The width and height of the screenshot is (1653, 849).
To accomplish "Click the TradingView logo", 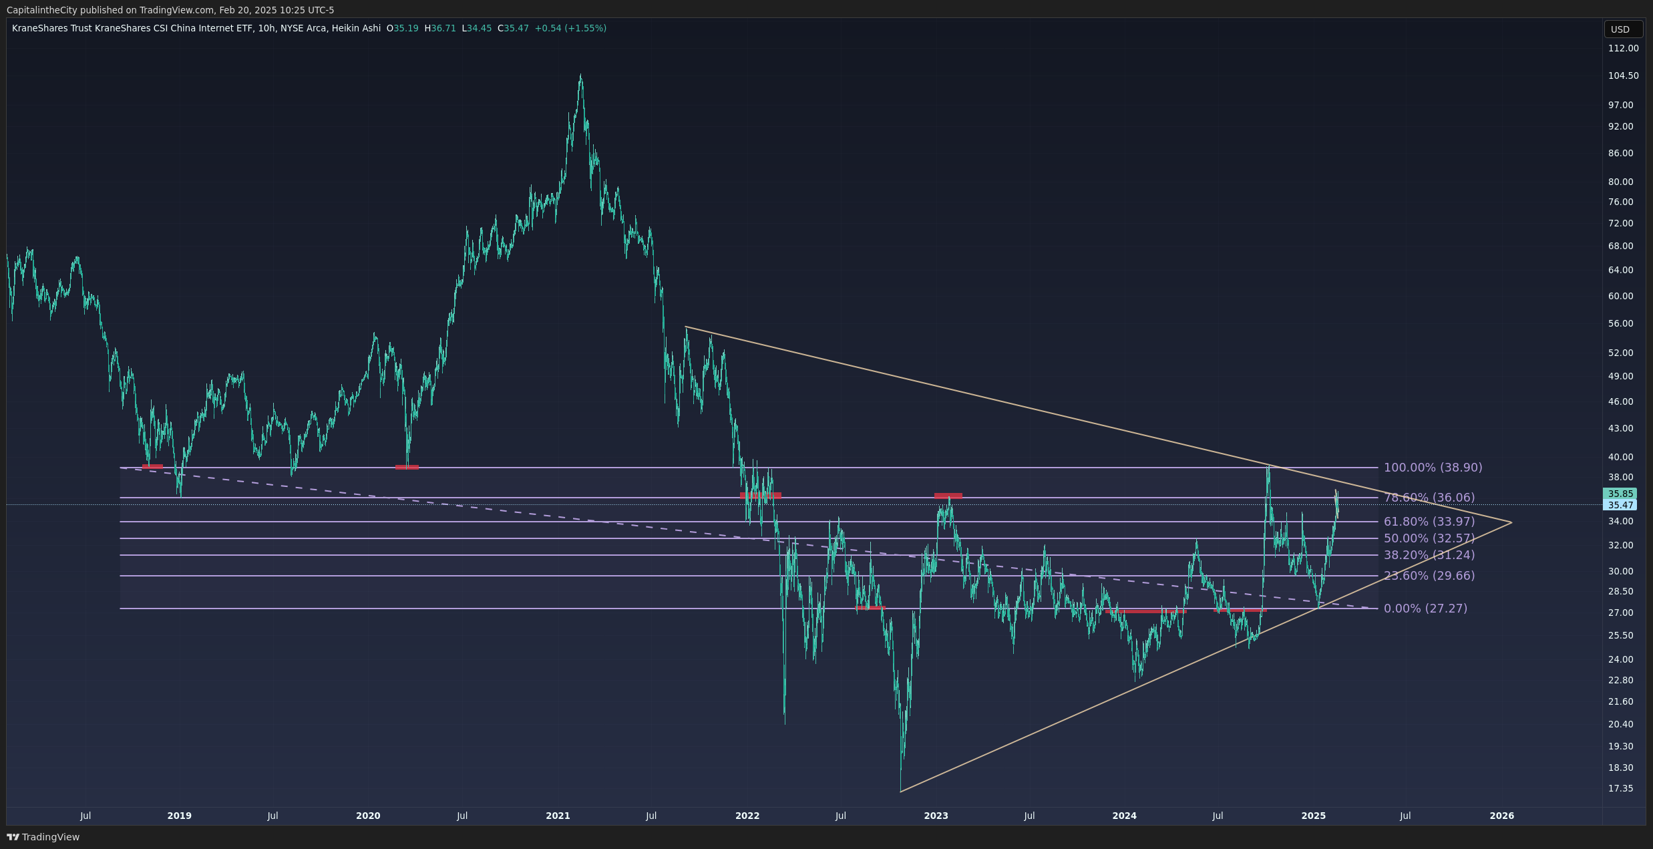I will pyautogui.click(x=43, y=837).
